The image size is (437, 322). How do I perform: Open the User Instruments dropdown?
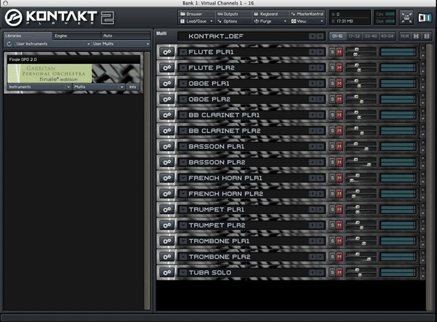pyautogui.click(x=53, y=44)
